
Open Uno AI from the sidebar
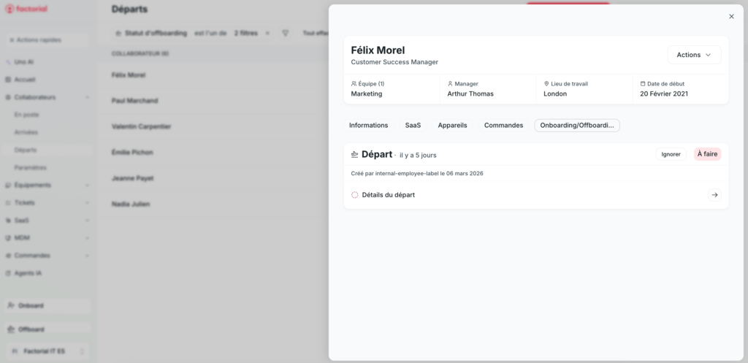tap(23, 62)
